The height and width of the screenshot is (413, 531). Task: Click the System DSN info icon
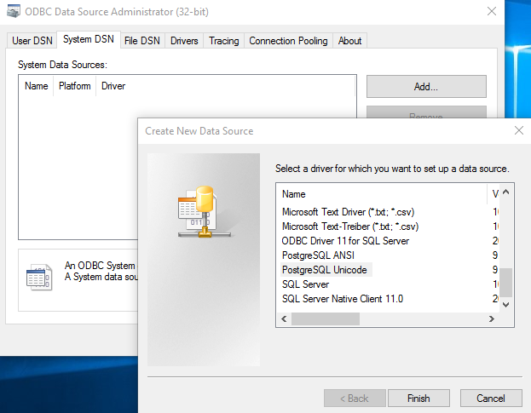[39, 277]
